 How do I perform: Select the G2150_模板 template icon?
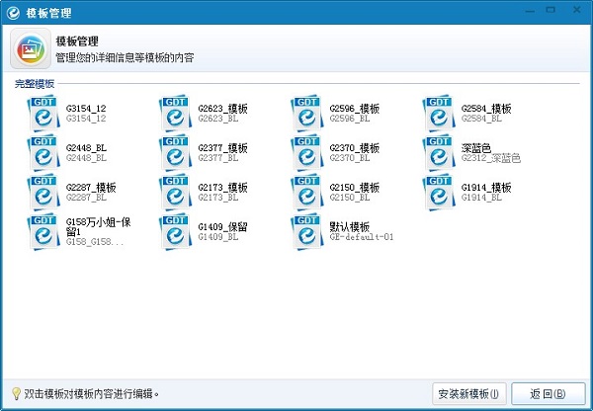click(x=306, y=192)
